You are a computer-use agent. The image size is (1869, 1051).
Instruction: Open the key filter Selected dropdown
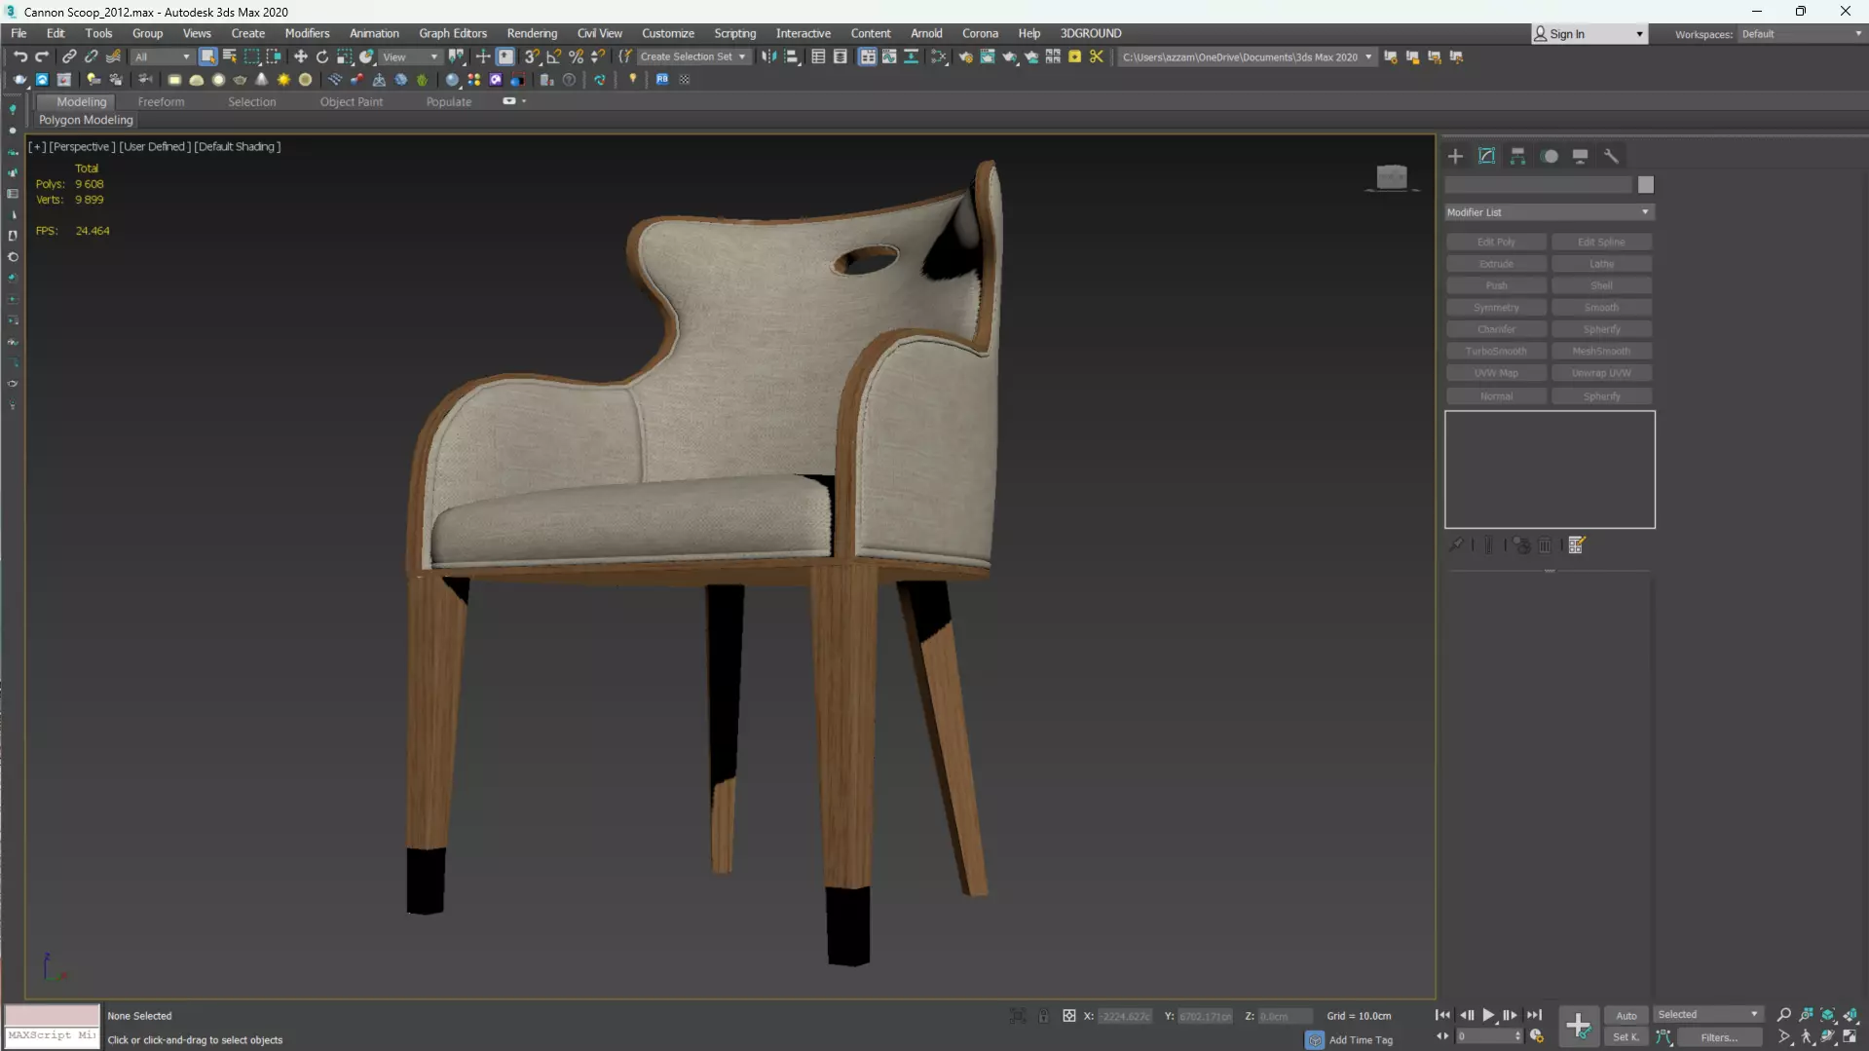[1707, 1015]
